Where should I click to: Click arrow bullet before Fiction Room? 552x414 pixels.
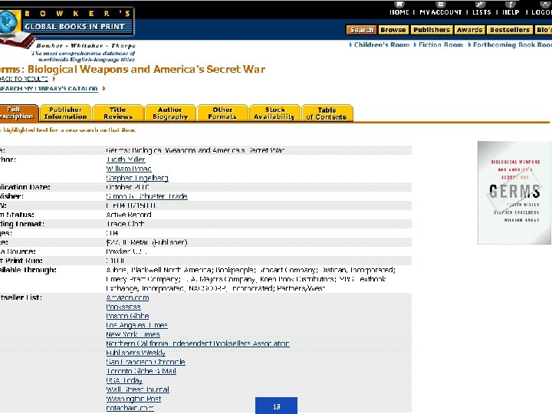415,44
